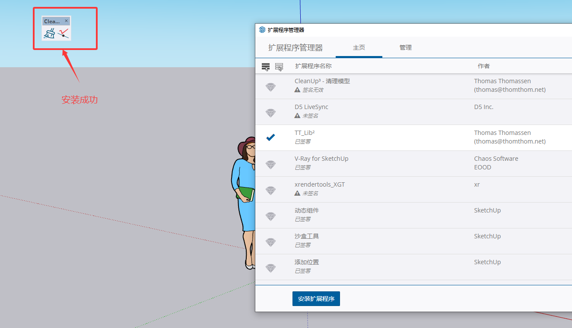This screenshot has width=572, height=328.
Task: Toggle the TT_Lib² checkmark
Action: pos(270,137)
